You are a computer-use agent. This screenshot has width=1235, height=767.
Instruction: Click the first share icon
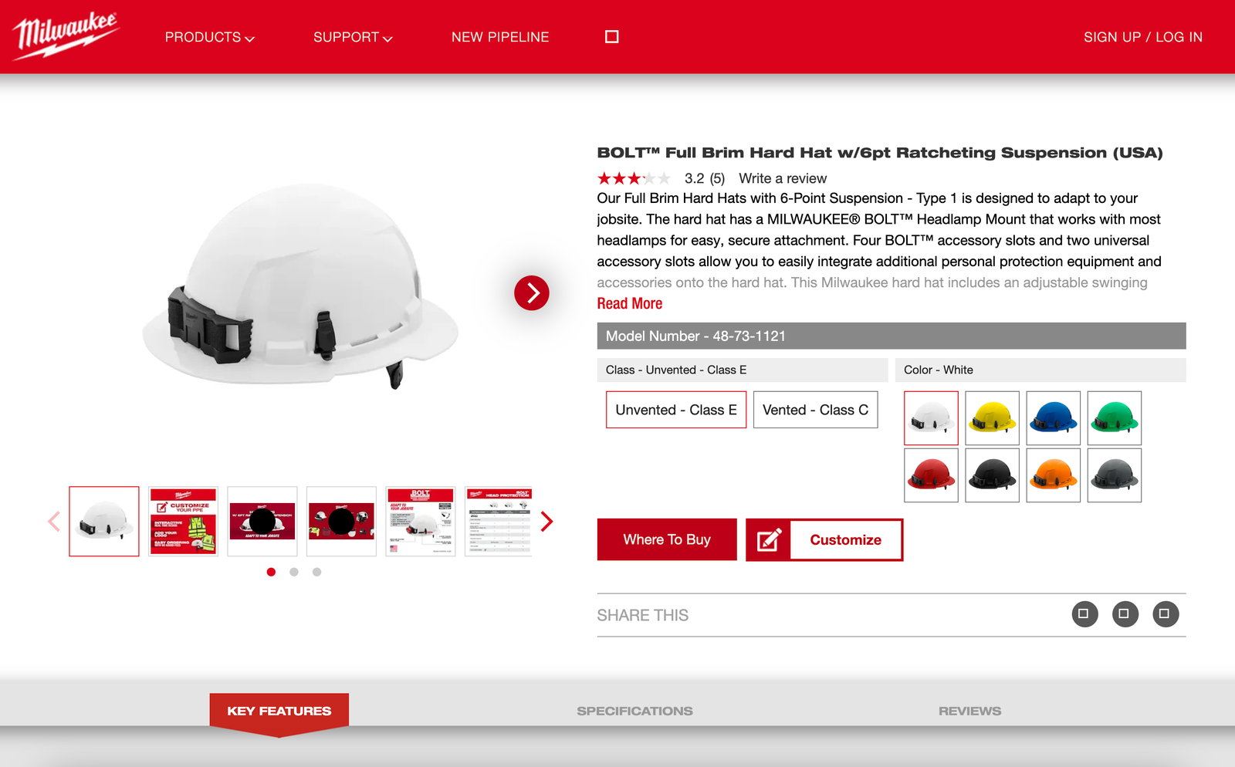1084,614
